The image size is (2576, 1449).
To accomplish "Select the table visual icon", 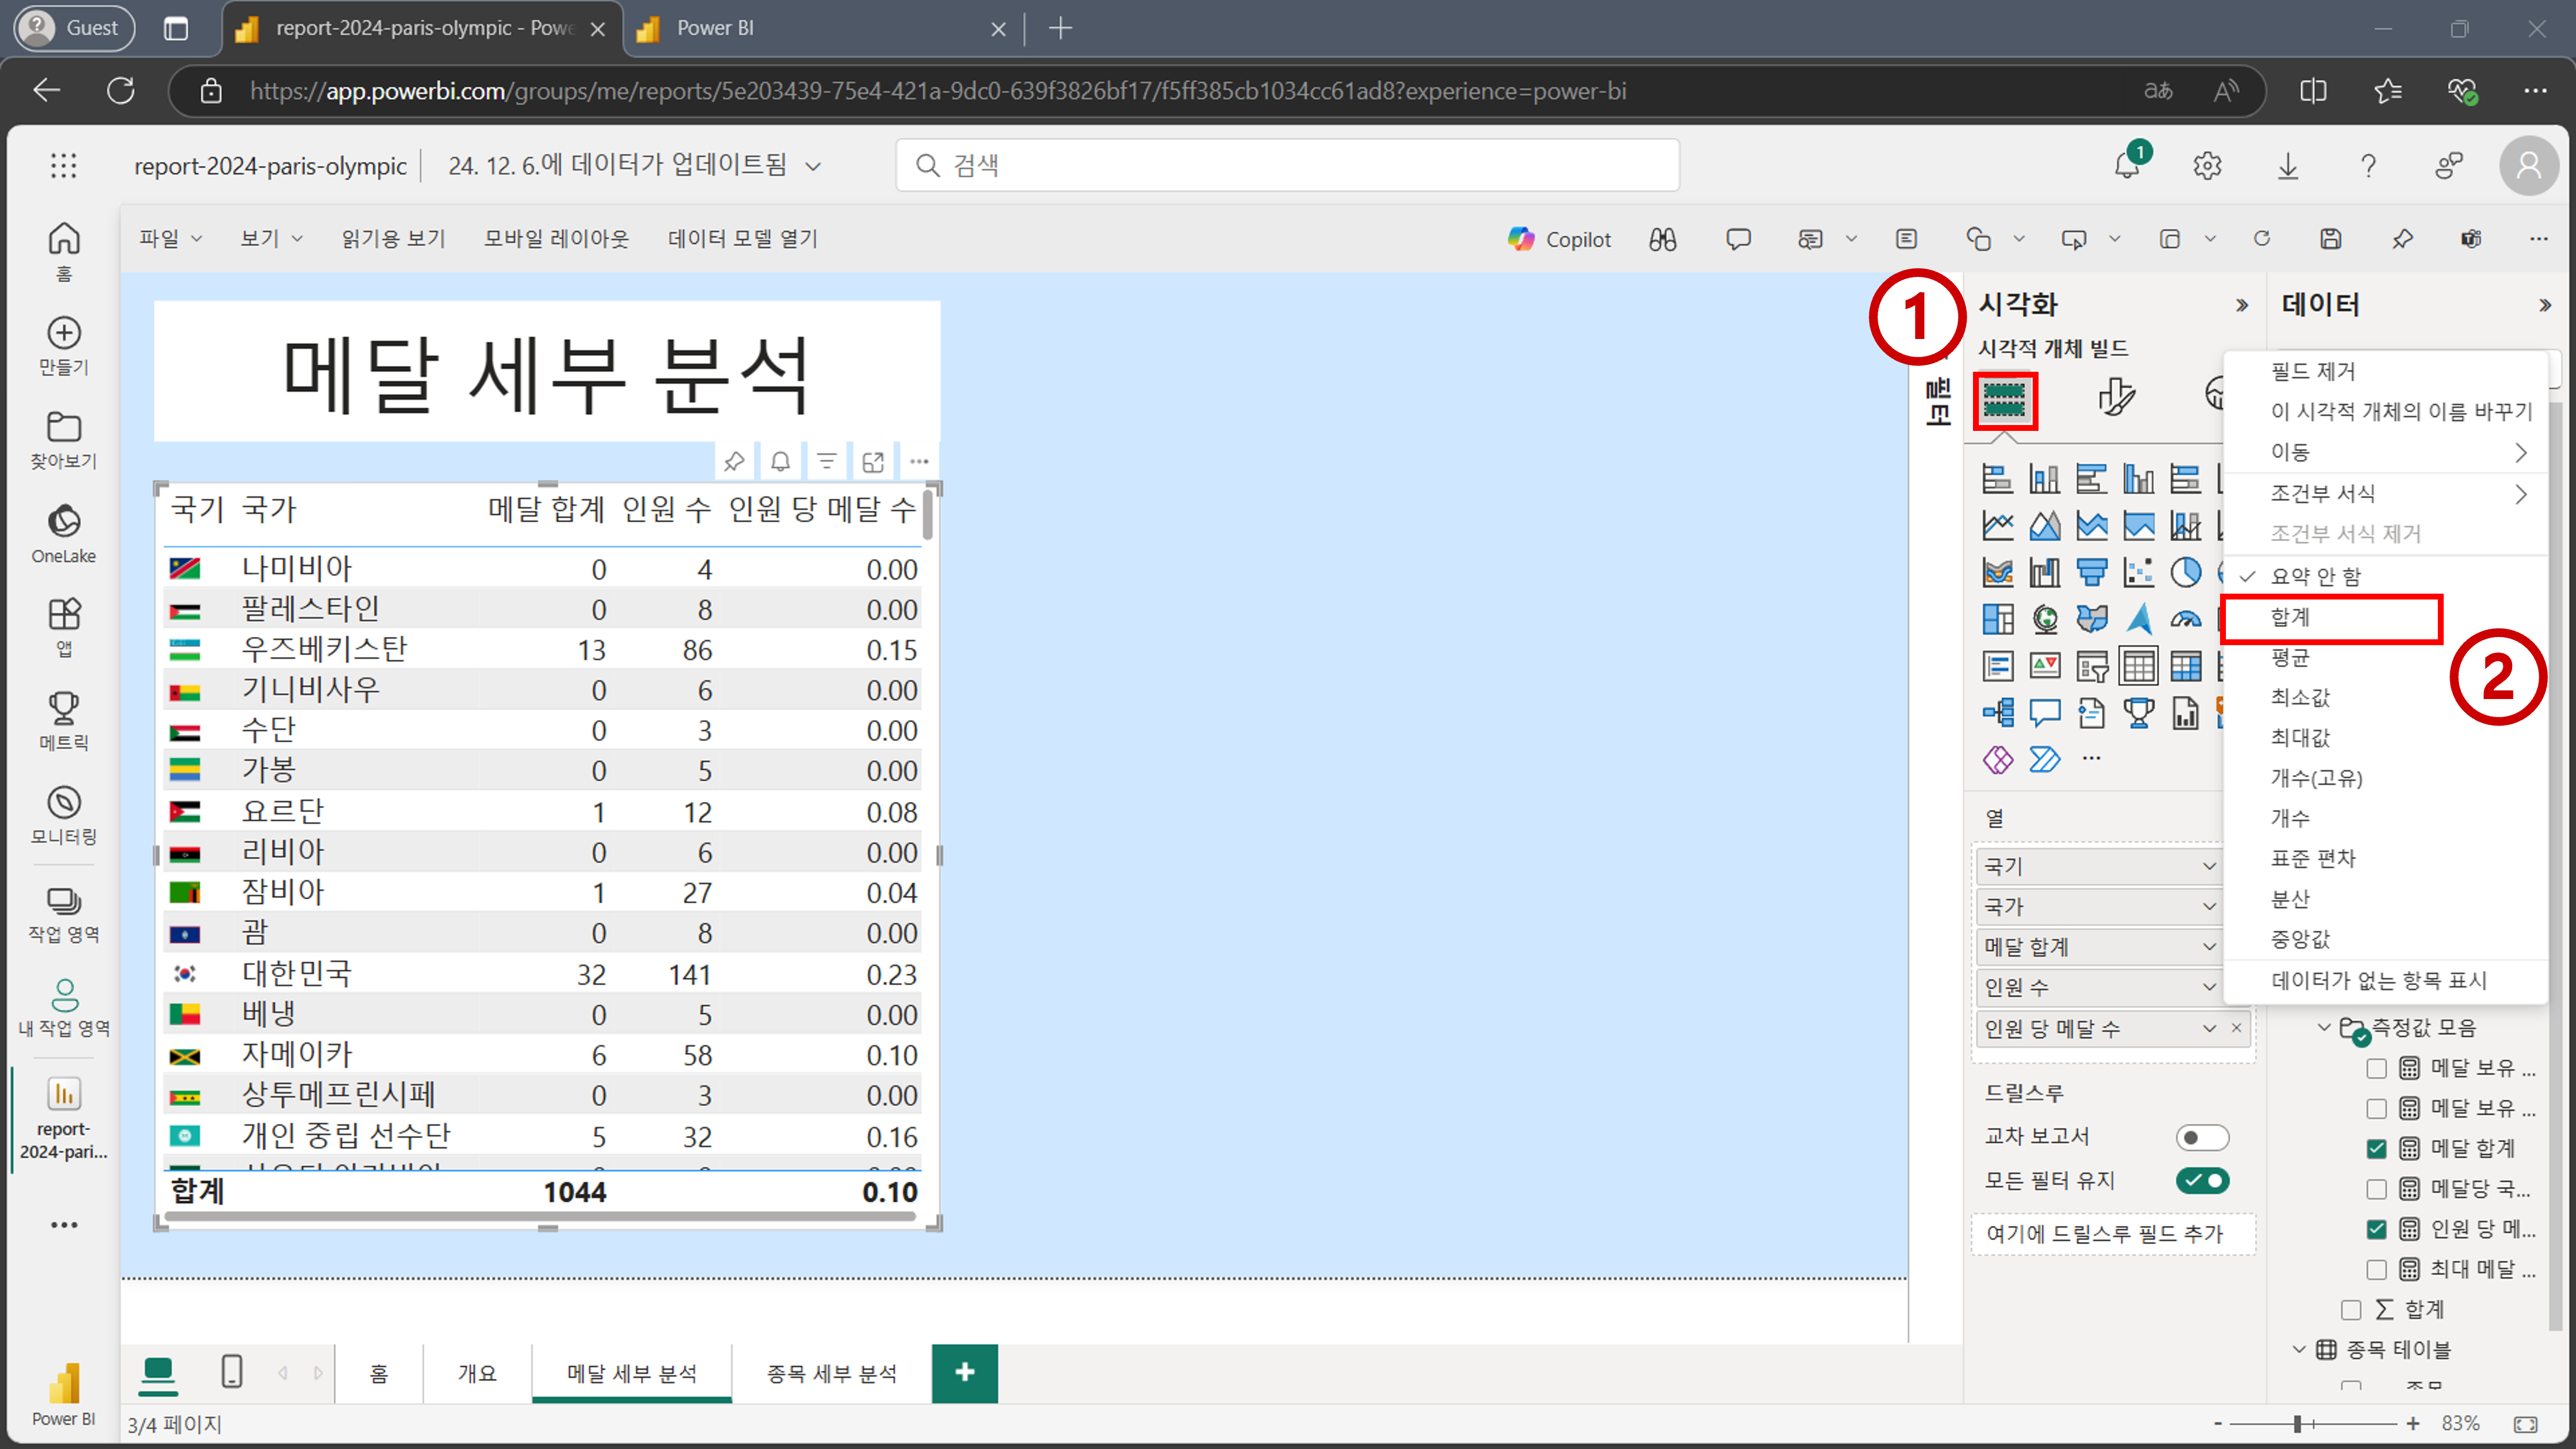I will (2138, 665).
